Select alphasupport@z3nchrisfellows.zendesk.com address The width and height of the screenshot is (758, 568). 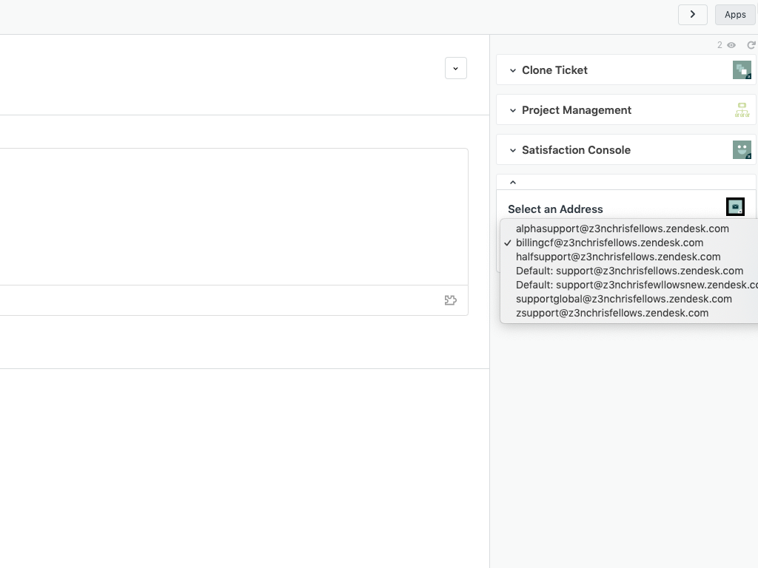tap(622, 229)
